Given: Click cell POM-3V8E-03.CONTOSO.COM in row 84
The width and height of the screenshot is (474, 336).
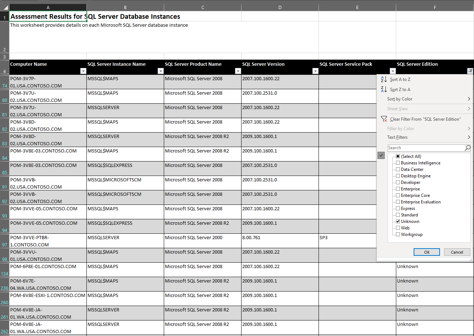Looking at the screenshot, I should 48,154.
